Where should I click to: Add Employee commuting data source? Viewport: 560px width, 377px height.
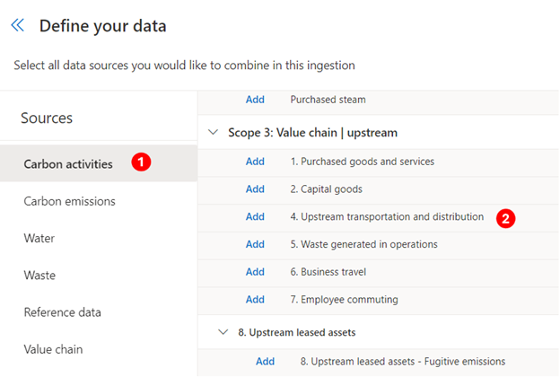tap(255, 300)
